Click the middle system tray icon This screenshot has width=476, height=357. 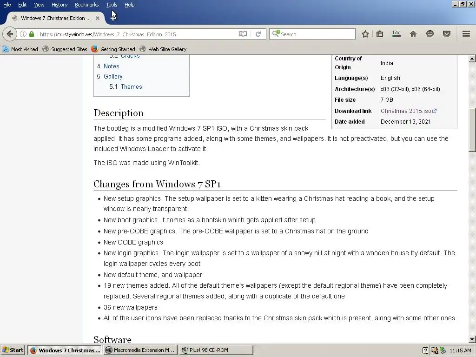435,350
